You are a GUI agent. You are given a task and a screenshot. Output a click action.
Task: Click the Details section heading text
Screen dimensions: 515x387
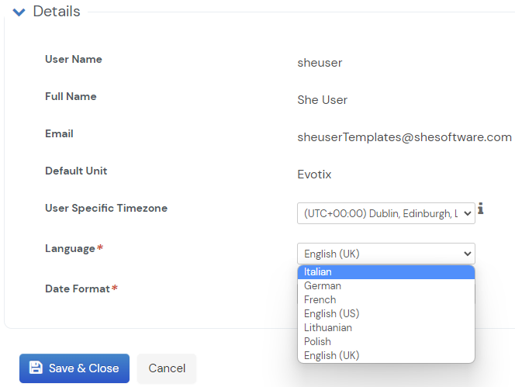[57, 12]
